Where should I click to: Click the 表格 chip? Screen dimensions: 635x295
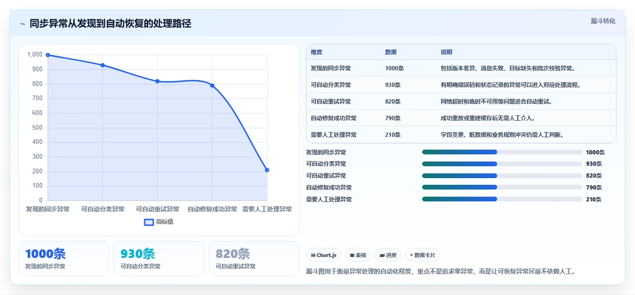[358, 255]
